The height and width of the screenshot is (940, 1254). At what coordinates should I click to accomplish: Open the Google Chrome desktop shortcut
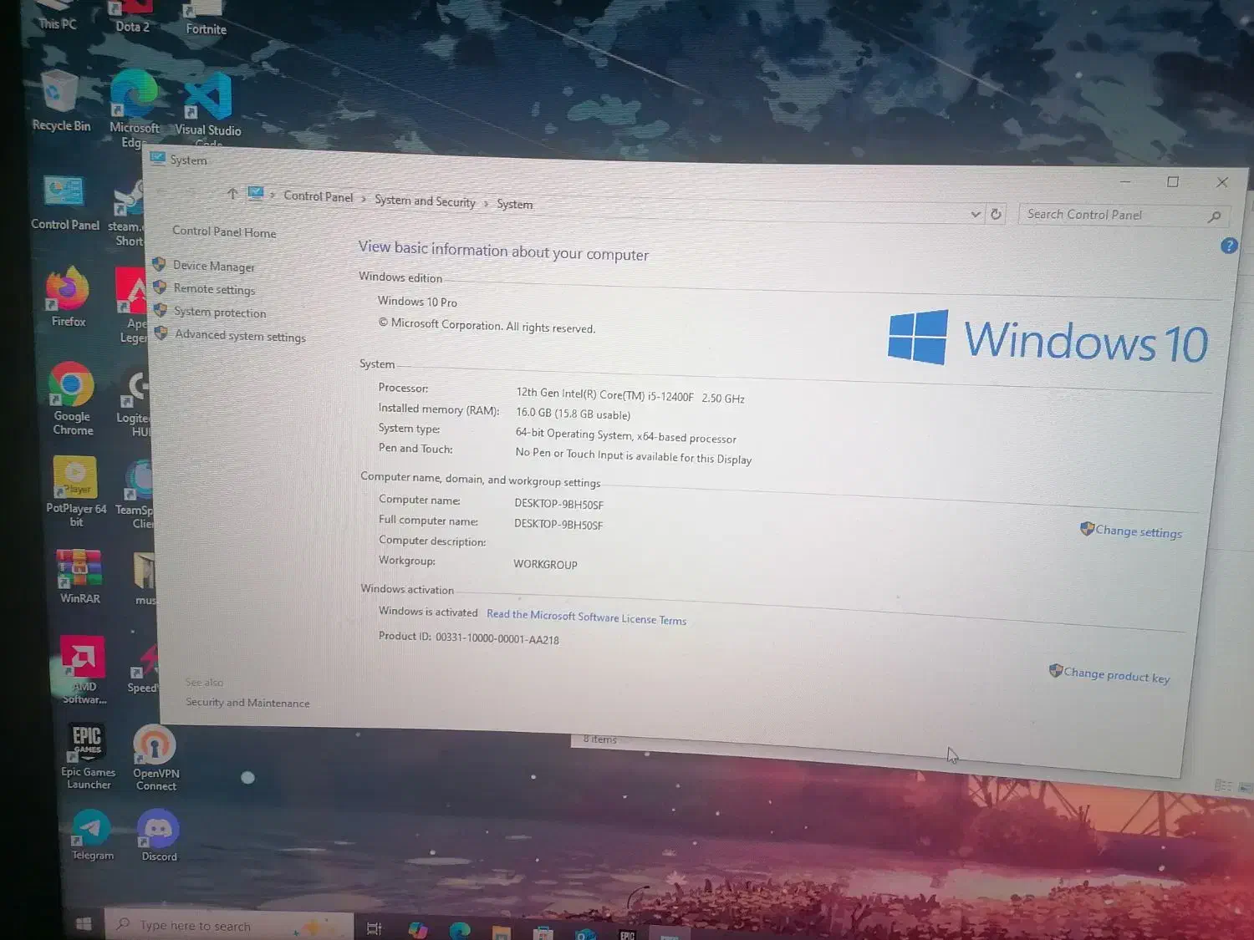point(72,399)
